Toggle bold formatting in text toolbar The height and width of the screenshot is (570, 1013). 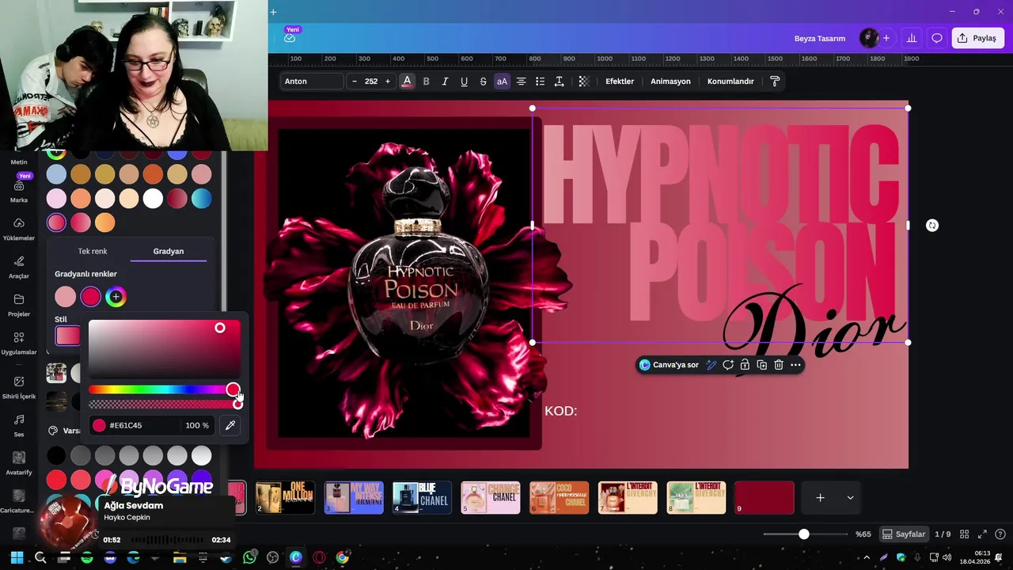[426, 82]
